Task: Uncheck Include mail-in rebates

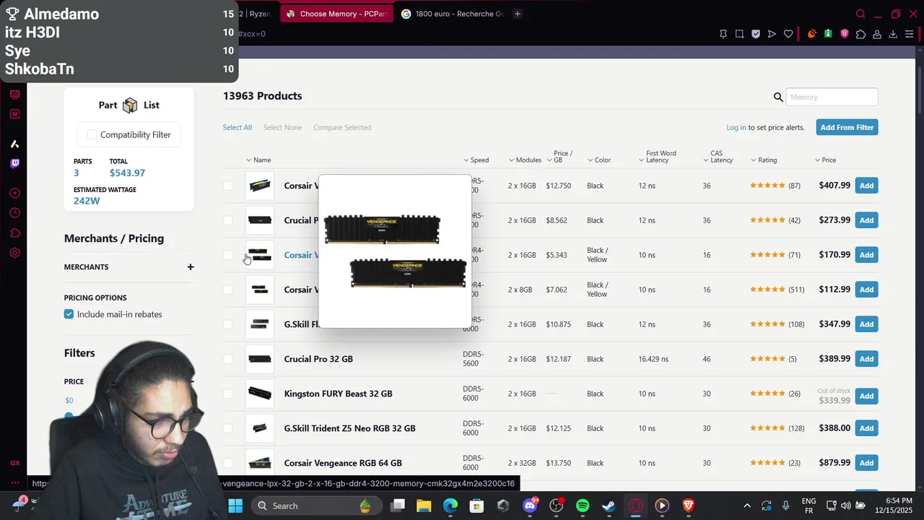Action: [x=69, y=314]
